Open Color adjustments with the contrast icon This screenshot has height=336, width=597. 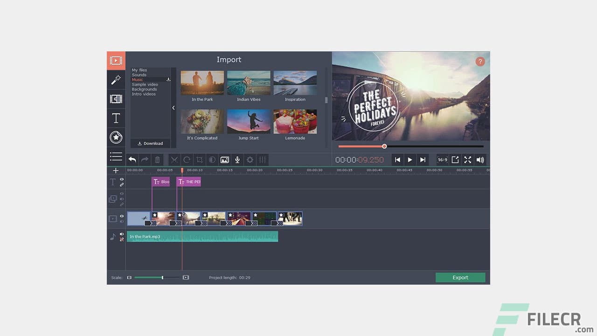(x=212, y=160)
